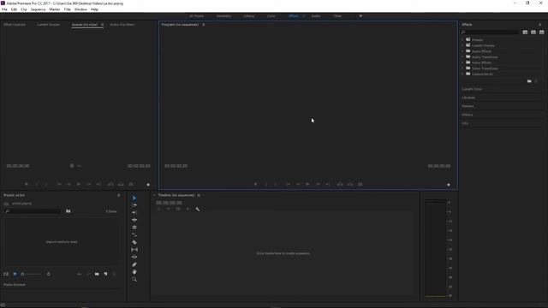This screenshot has width=548, height=308.
Task: Toggle Accelerated Effects filter in Effects panel
Action: point(525,33)
